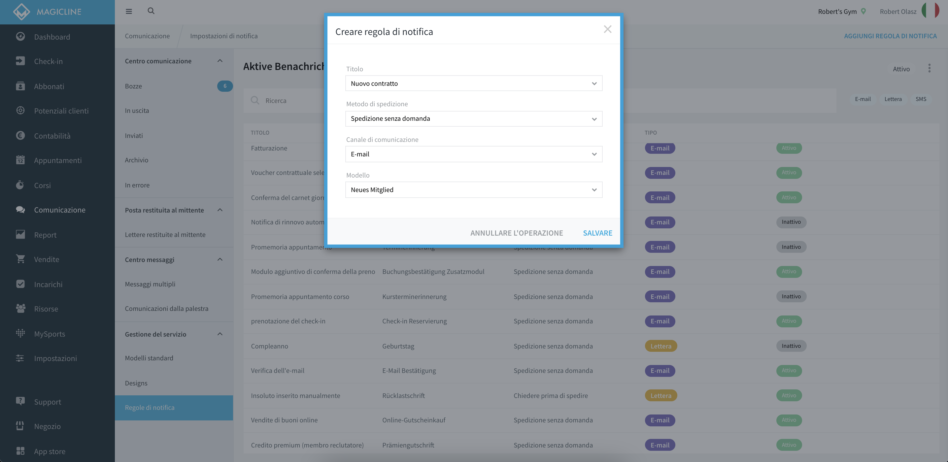Open the Canale di comunicazione dropdown
This screenshot has width=948, height=462.
(474, 154)
